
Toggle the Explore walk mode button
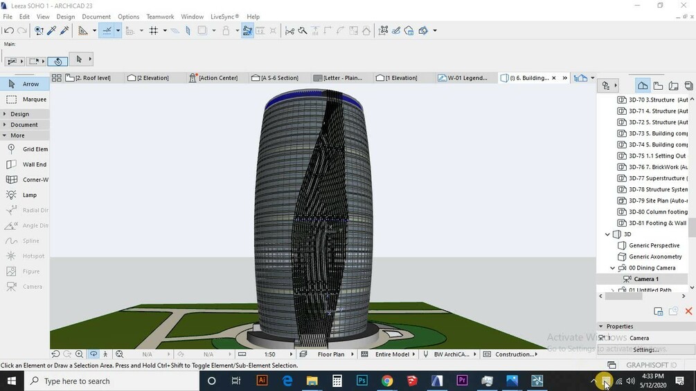click(x=105, y=354)
